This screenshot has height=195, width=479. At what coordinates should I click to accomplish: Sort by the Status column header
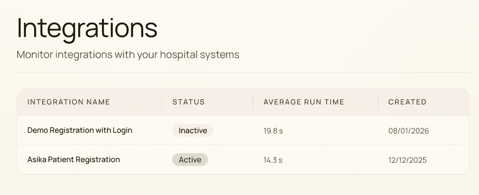pyautogui.click(x=189, y=102)
